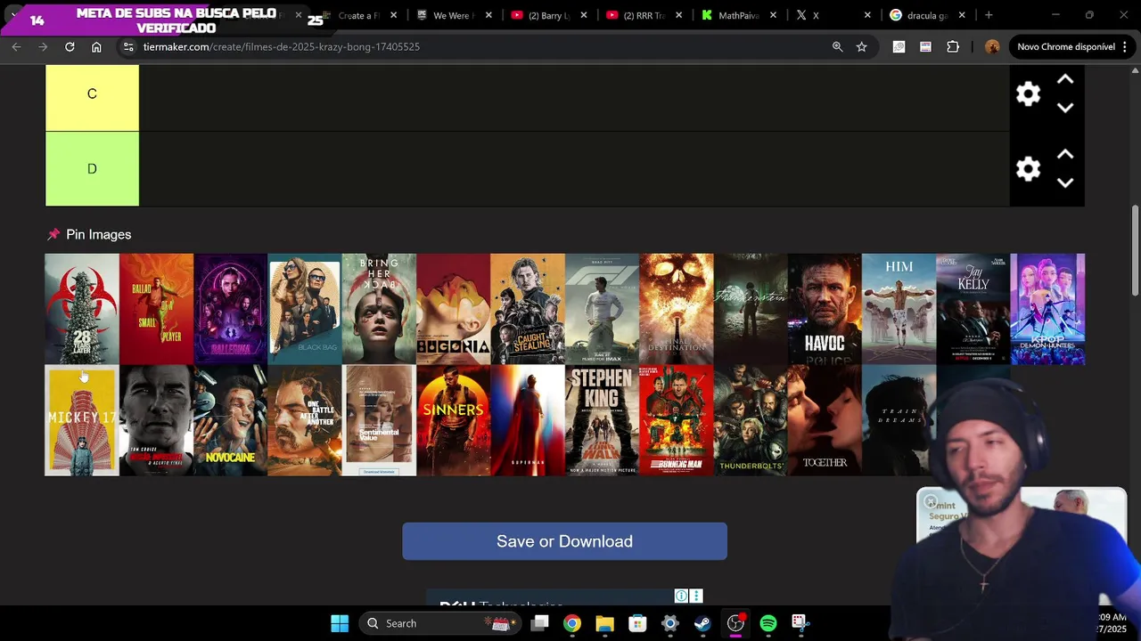The height and width of the screenshot is (641, 1141).
Task: Open File Explorer from the taskbar
Action: 604,623
